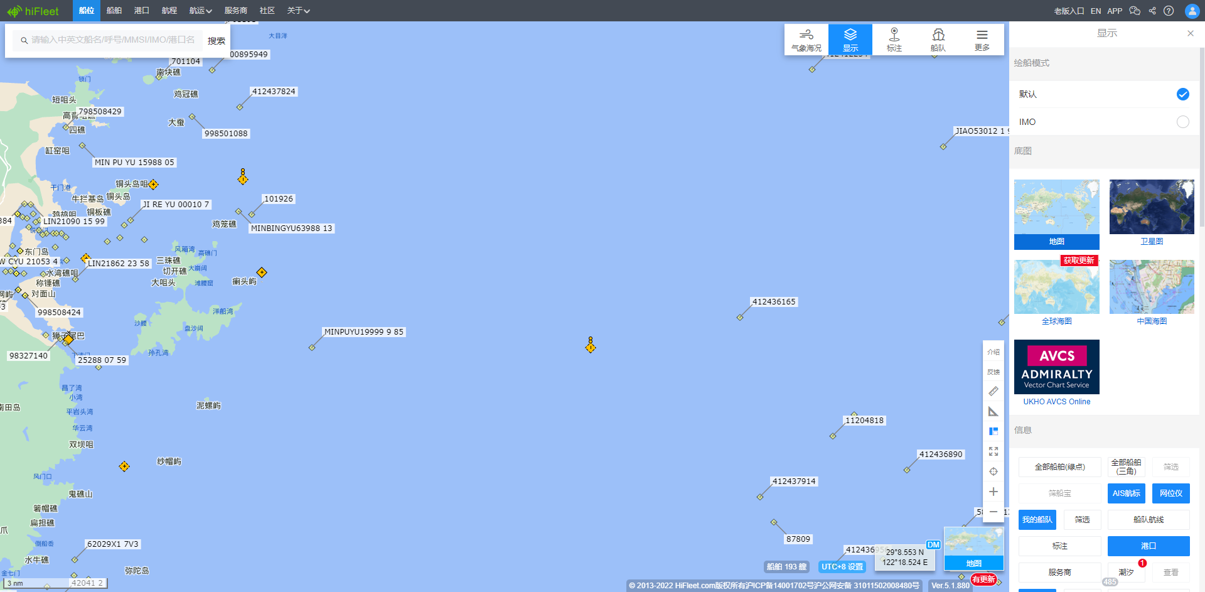Click the 反馈 feedback tool button
The image size is (1205, 592).
coord(993,372)
